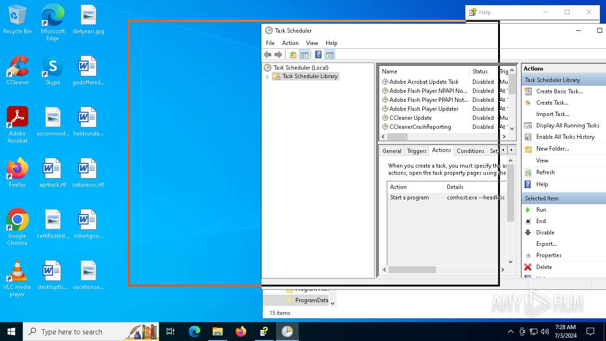Open the View menu
Screen dimensions: 606x341
(x=312, y=43)
